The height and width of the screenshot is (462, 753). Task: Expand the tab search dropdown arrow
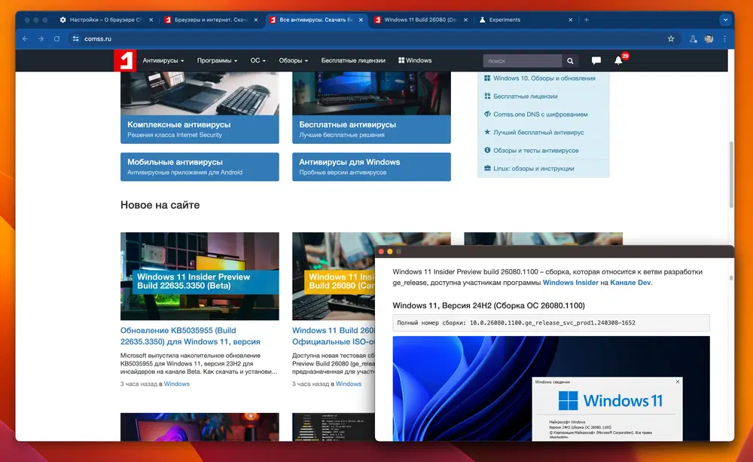click(725, 20)
